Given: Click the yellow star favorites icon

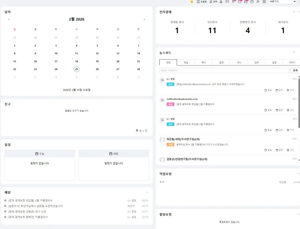Looking at the screenshot, I should (192, 2).
